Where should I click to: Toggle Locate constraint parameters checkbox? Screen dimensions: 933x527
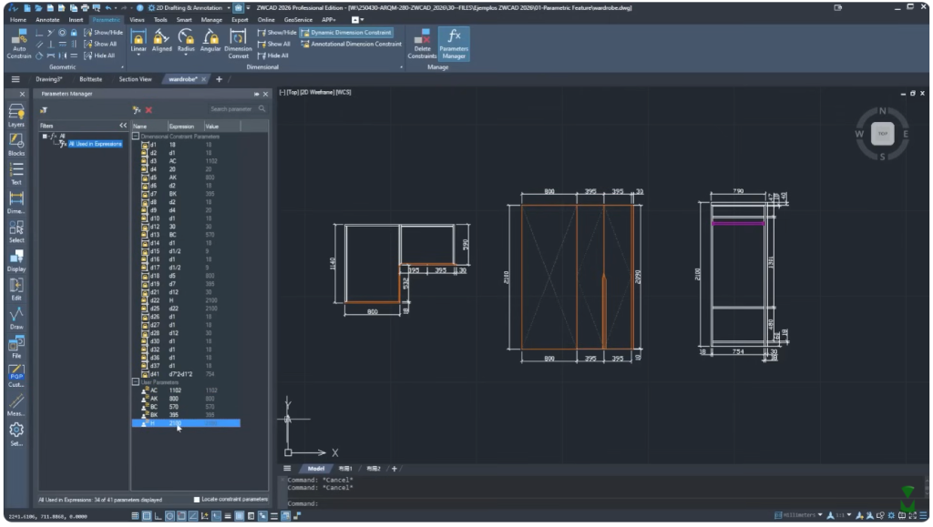coord(197,499)
